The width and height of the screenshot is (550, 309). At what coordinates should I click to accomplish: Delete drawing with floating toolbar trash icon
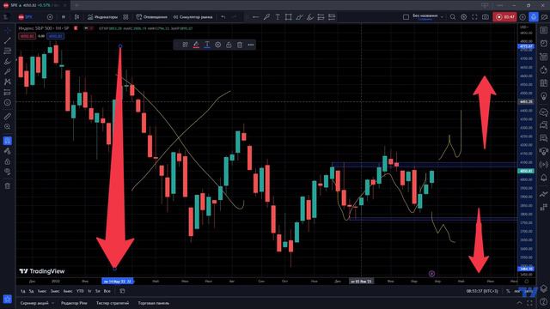(x=240, y=45)
